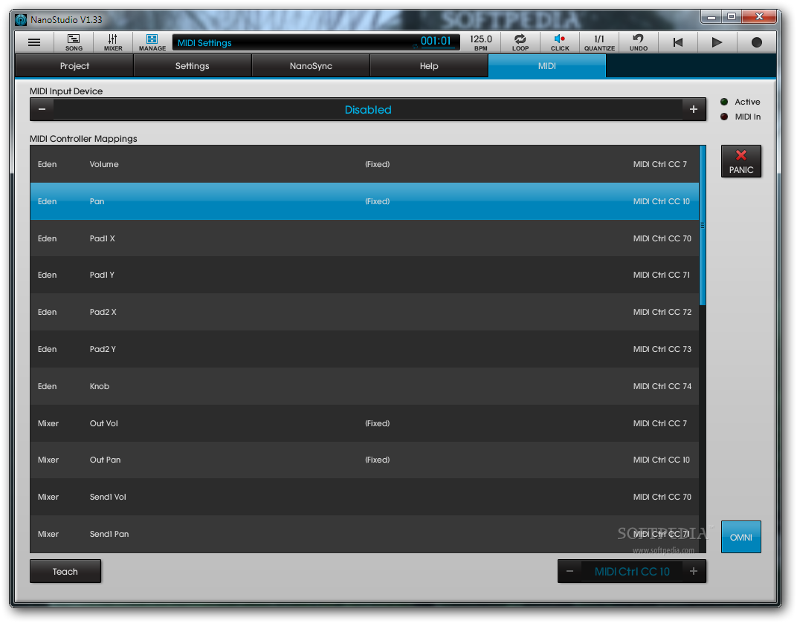Select the Mixer Send1 Pan mapping row
Viewport: 797px width, 623px height.
[364, 534]
